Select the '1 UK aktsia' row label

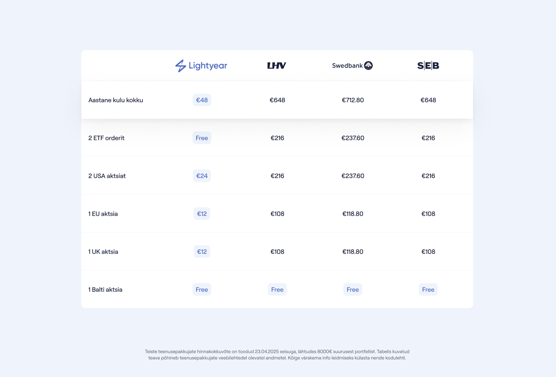(103, 252)
